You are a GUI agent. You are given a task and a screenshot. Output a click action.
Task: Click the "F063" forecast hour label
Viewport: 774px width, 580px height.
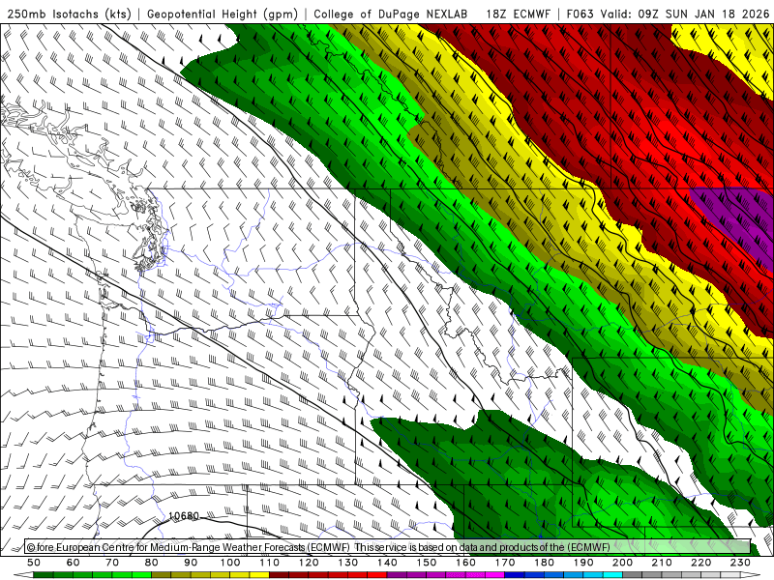(580, 14)
